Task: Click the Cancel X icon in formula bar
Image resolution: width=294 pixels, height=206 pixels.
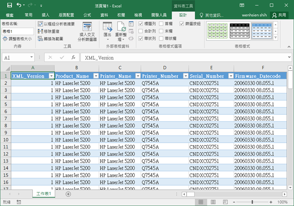Action: 50,57
